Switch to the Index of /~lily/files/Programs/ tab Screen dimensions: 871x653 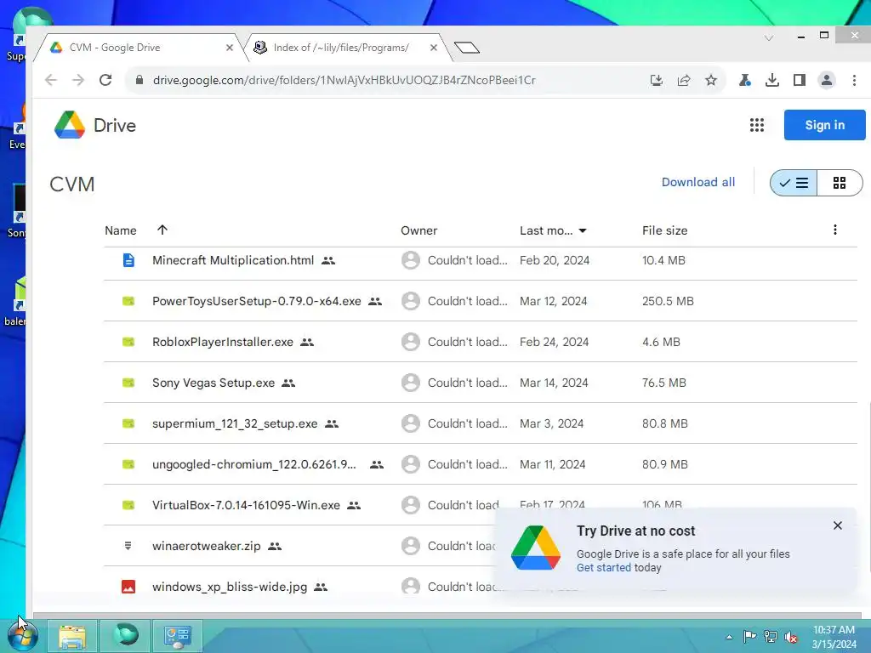[x=347, y=48]
